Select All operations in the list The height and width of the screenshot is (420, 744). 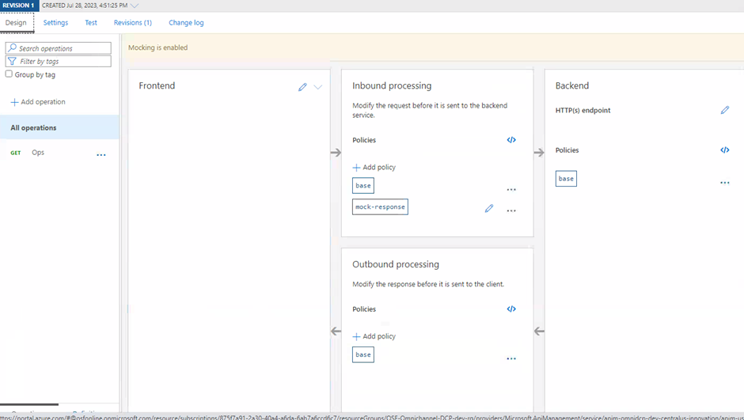(x=60, y=127)
